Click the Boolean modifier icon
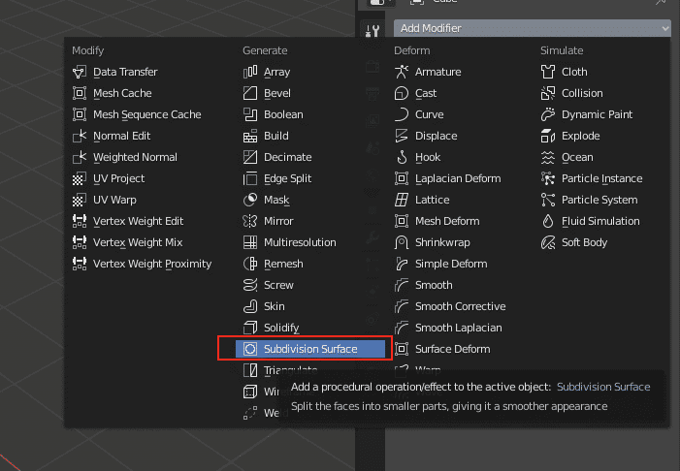680x471 pixels. coord(250,114)
